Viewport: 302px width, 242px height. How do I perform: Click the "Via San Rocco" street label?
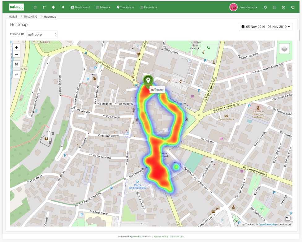105,65
